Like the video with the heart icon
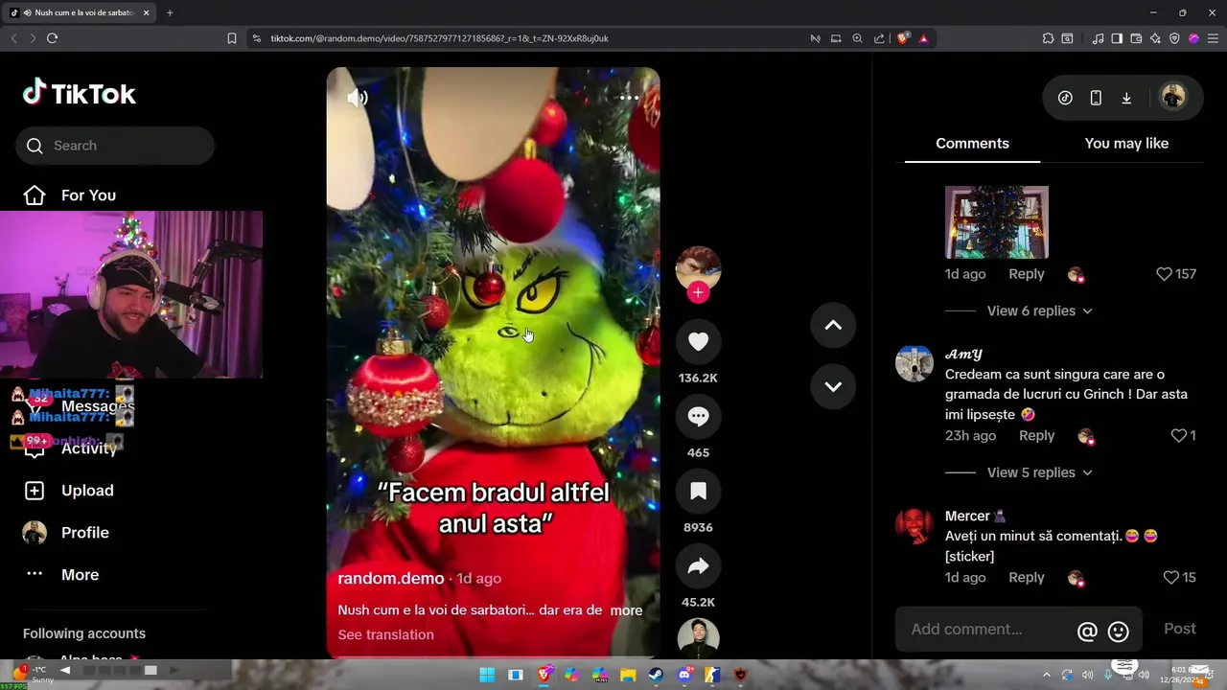This screenshot has height=690, width=1227. (x=698, y=341)
